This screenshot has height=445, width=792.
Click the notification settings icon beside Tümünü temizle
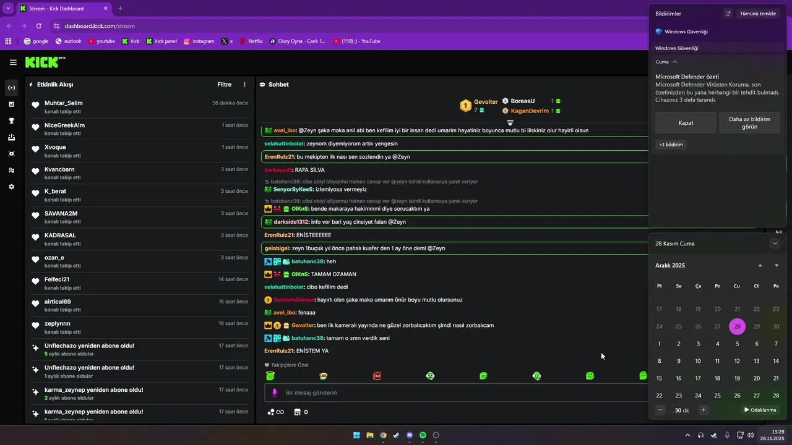[x=728, y=14]
